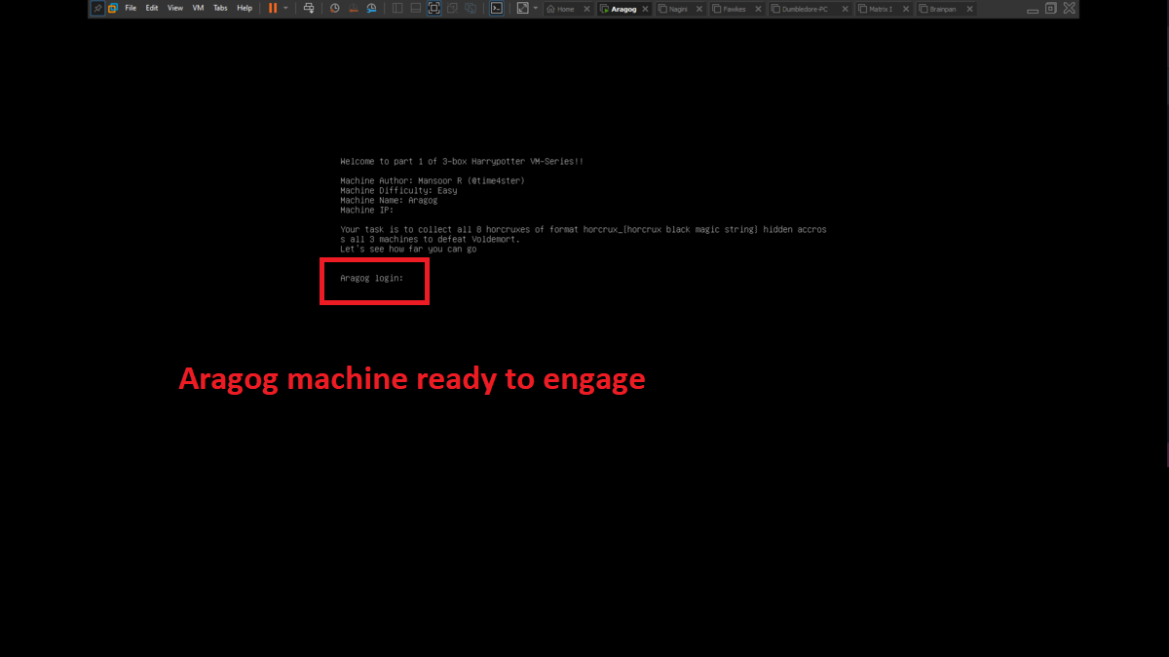Revert to snapshot using the toolbar icon

[x=353, y=8]
